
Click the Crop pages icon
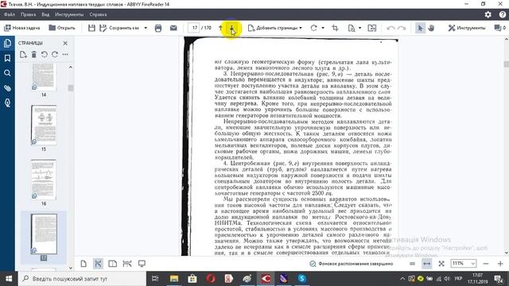click(335, 29)
